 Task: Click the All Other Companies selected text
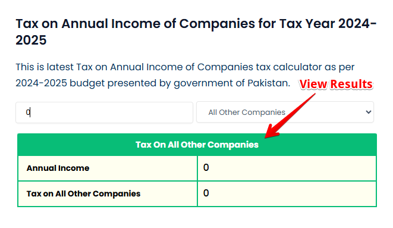click(x=247, y=113)
